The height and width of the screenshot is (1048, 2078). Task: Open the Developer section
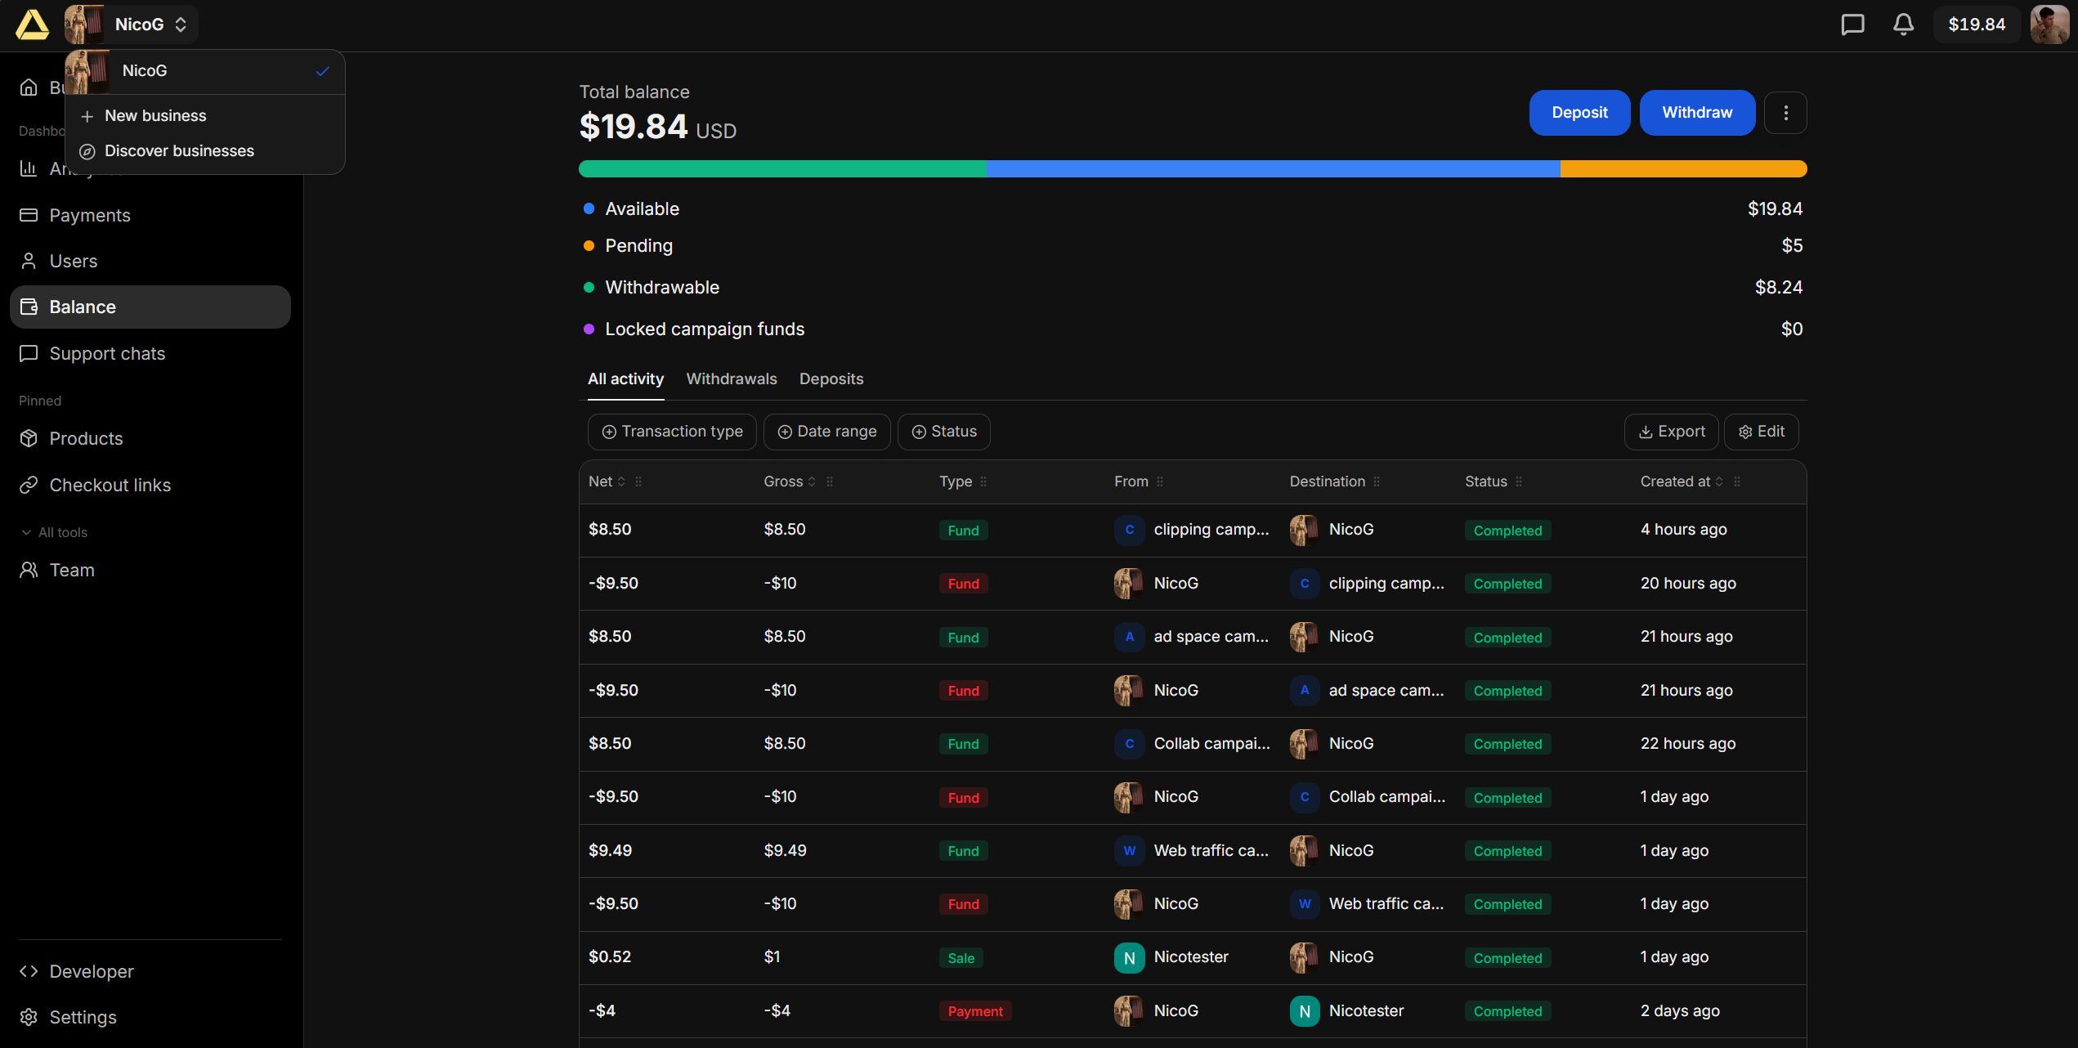(91, 971)
